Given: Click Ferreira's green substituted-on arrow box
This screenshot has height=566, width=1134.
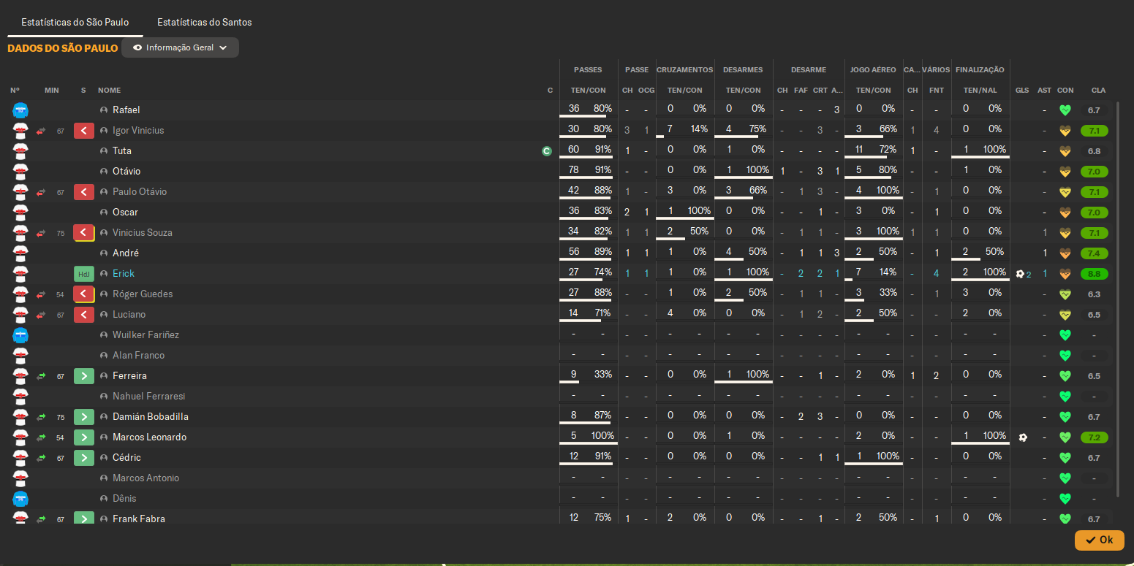Looking at the screenshot, I should 84,376.
